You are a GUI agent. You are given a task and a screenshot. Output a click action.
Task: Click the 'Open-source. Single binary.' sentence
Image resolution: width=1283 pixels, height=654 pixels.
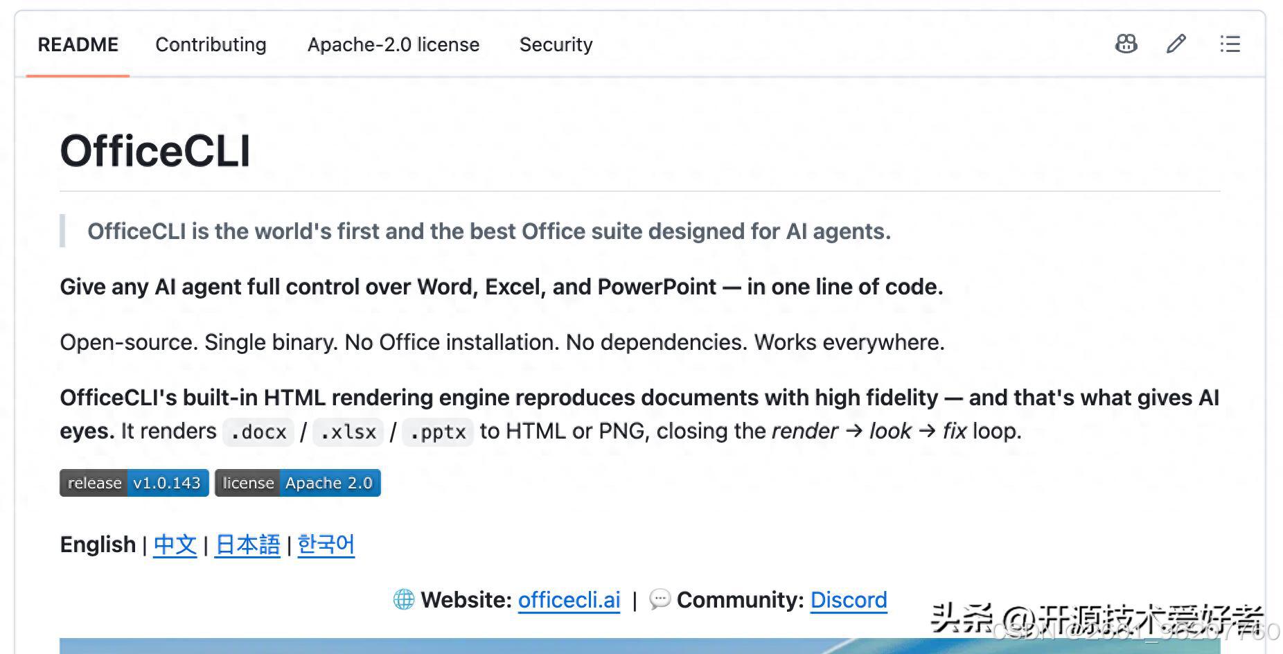pos(502,342)
